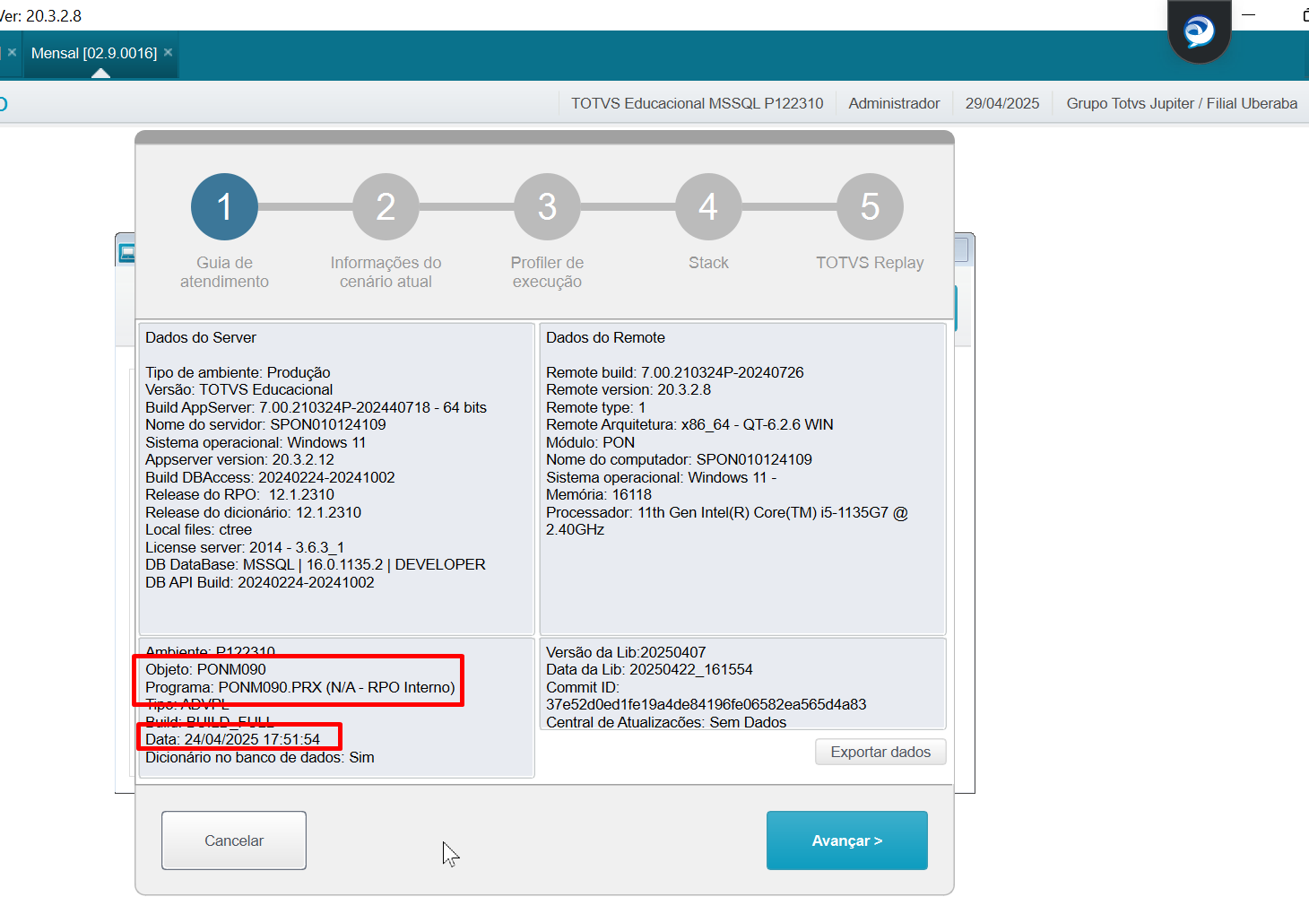Click 'Nome do servidor: SPON010124109' line
1309x897 pixels.
click(x=266, y=424)
